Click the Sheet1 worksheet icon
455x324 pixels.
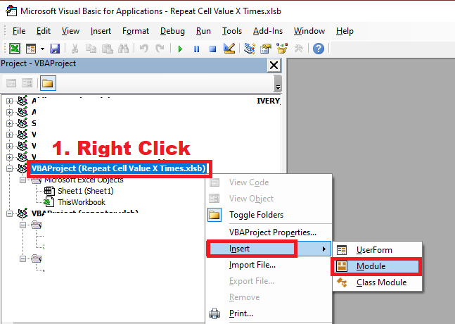(49, 191)
